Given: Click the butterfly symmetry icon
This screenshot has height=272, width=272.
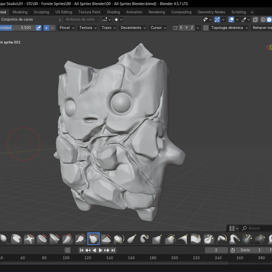Looking at the screenshot, I should tap(175, 28).
